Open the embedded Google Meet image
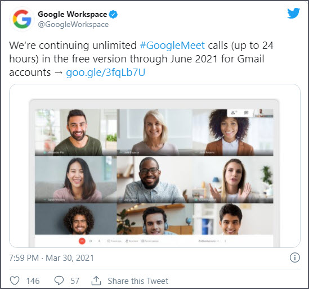Image resolution: width=309 pixels, height=289 pixels. tap(155, 166)
